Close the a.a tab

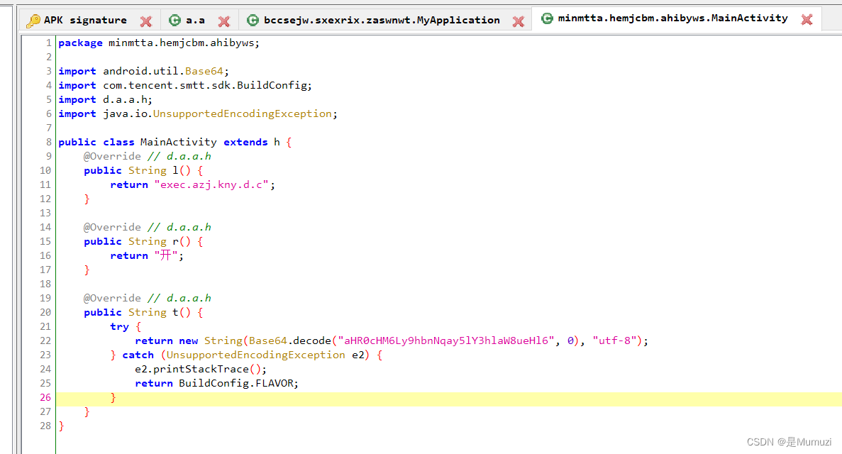tap(223, 21)
